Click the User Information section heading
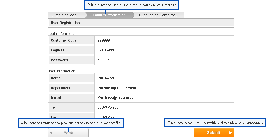The width and height of the screenshot is (277, 138). [62, 71]
